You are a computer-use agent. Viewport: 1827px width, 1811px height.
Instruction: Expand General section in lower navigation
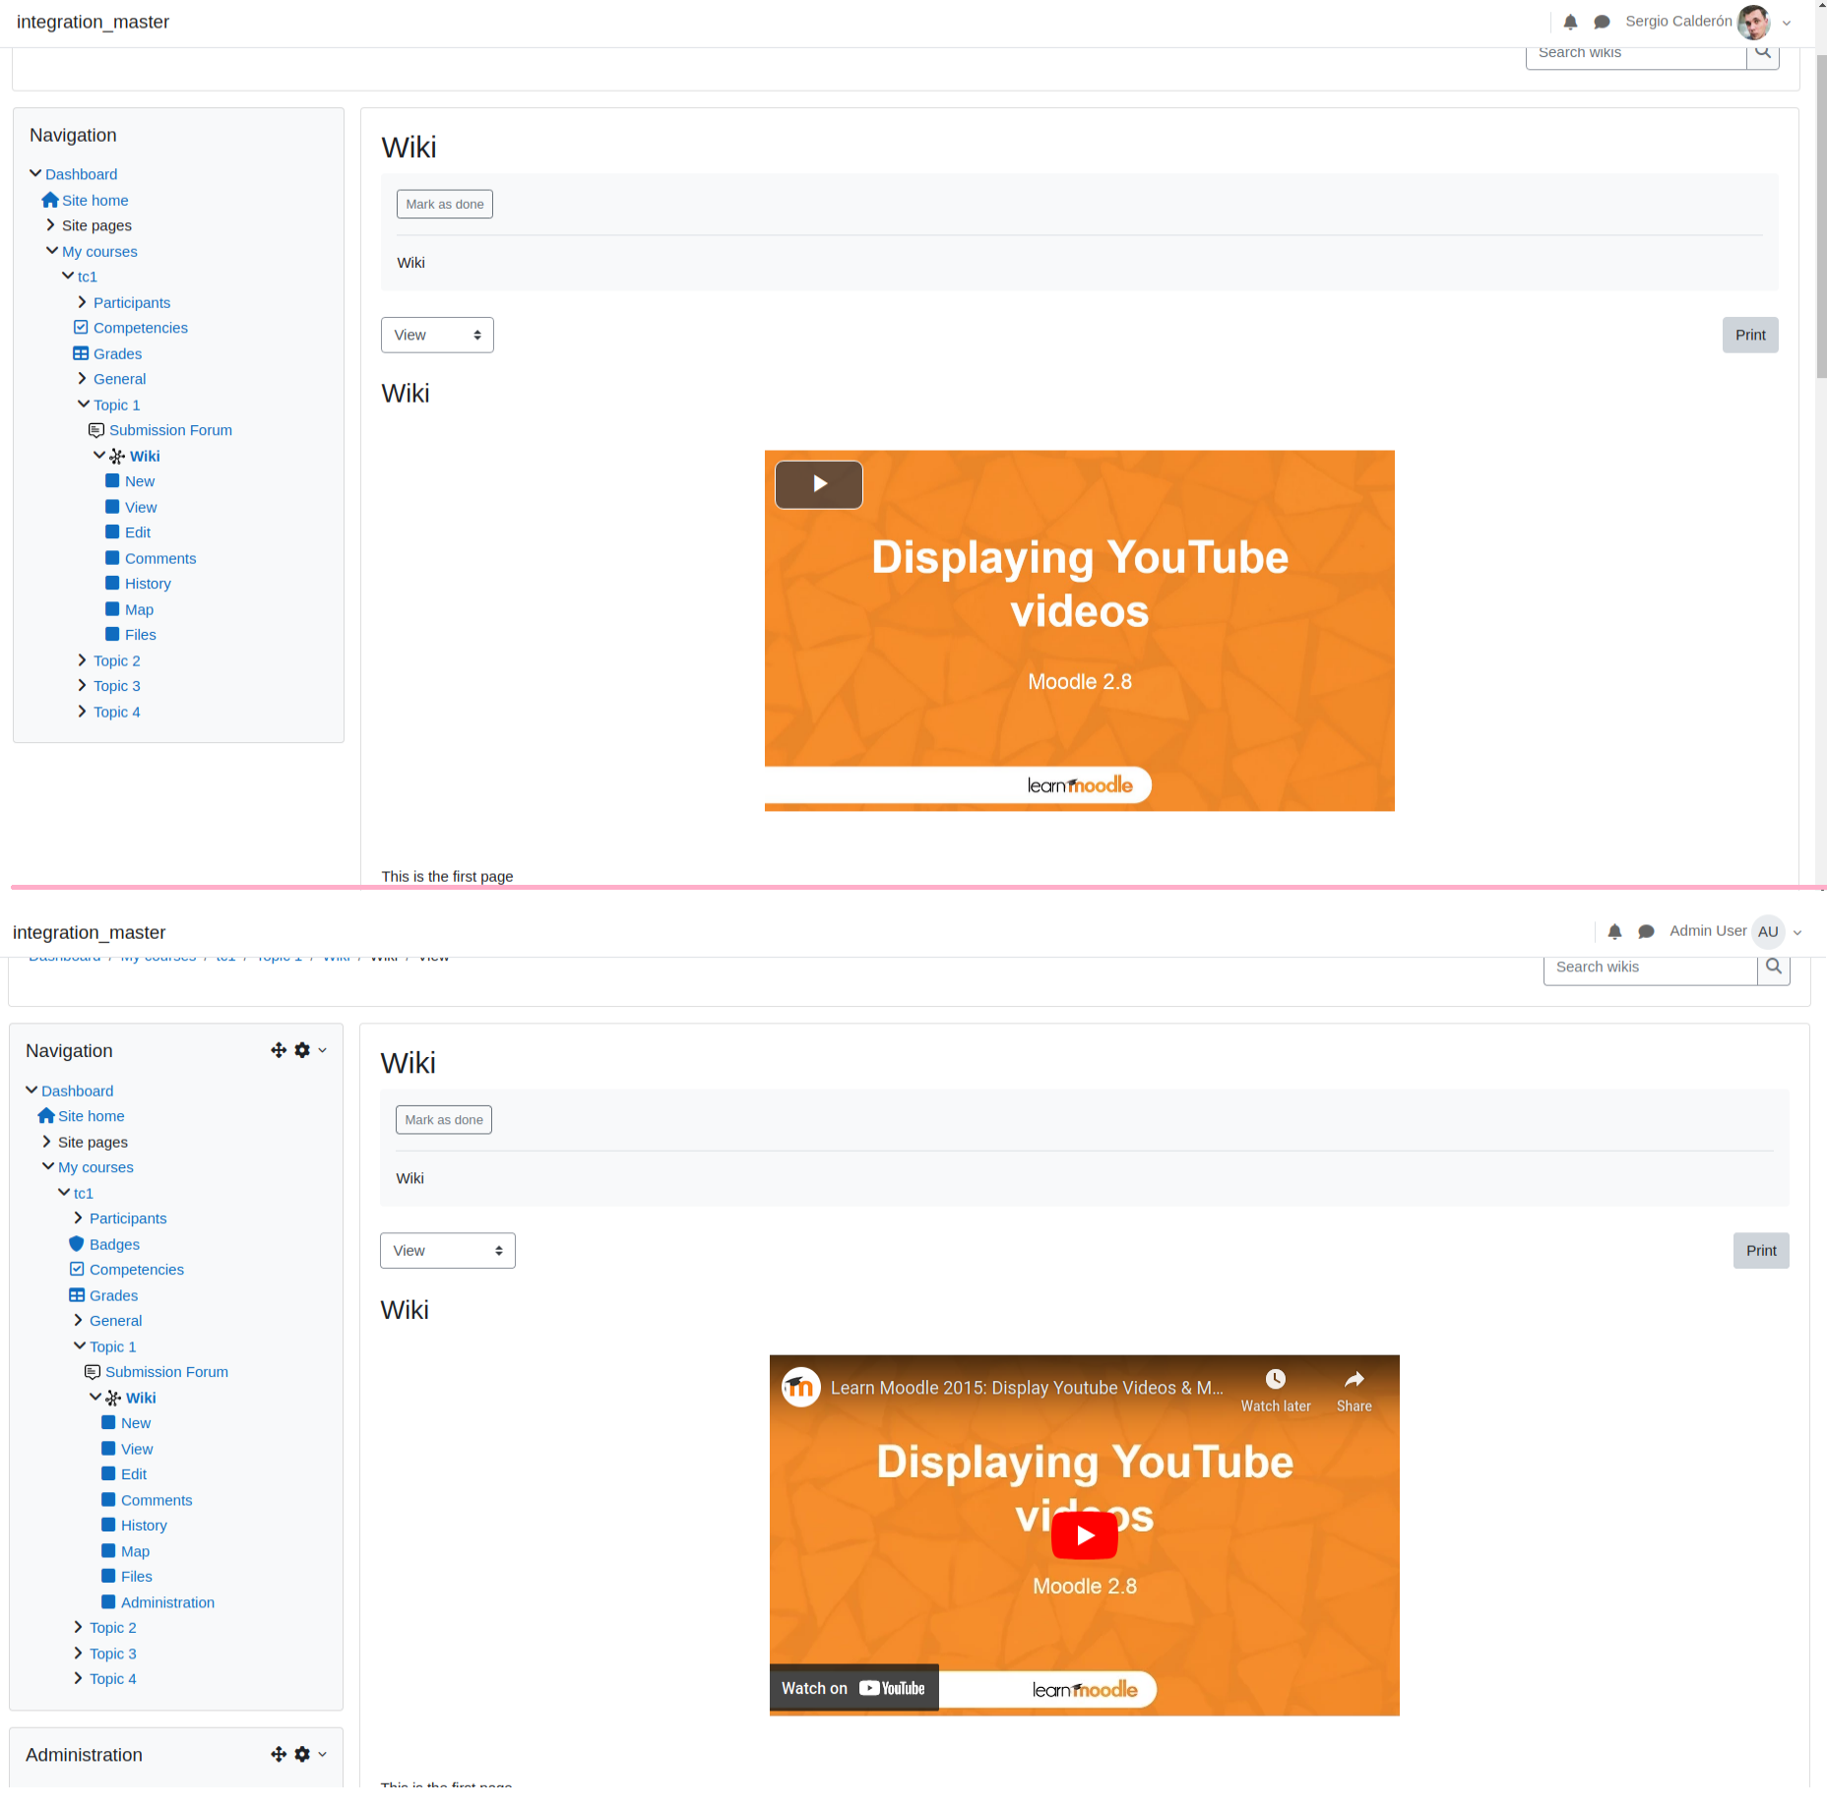click(x=79, y=1320)
